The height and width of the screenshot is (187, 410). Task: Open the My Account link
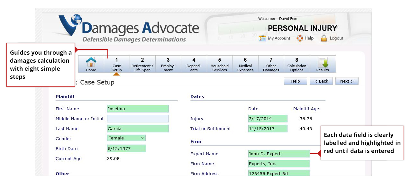point(279,38)
